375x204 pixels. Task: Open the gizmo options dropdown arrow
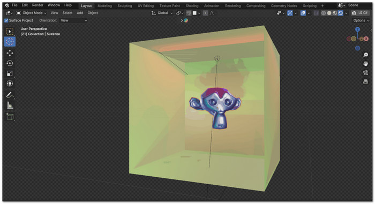(x=296, y=13)
